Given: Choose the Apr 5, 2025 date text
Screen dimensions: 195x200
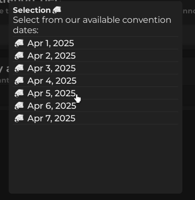Looking at the screenshot, I should (51, 93).
